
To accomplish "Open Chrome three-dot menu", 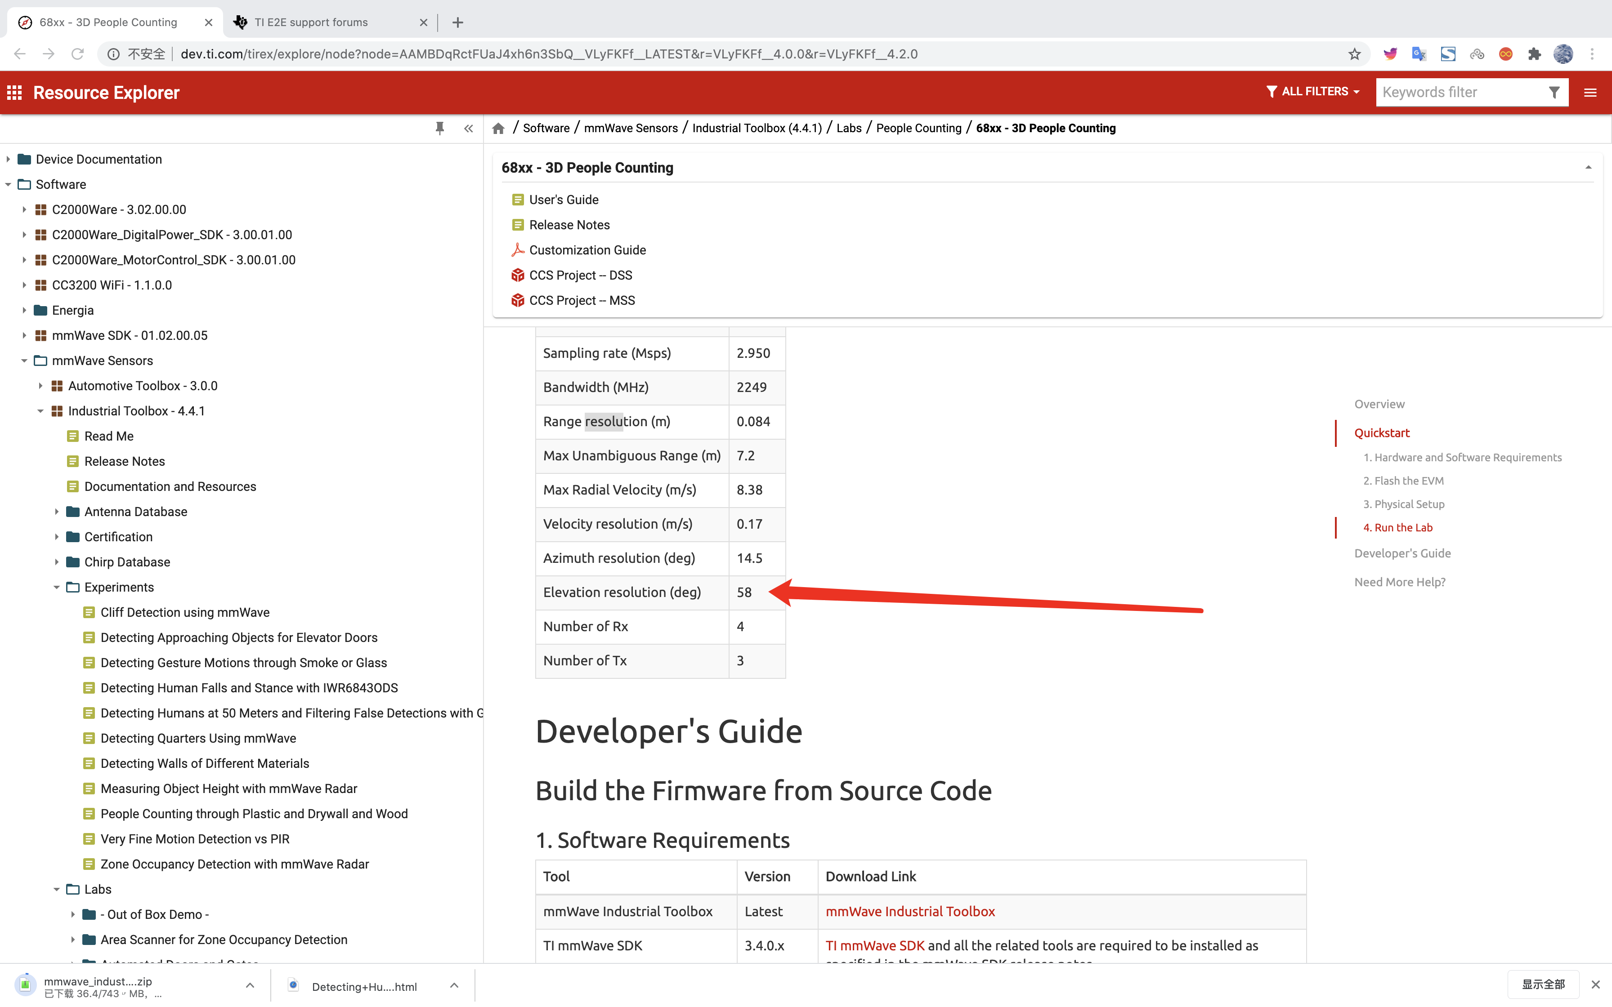I will [x=1592, y=54].
